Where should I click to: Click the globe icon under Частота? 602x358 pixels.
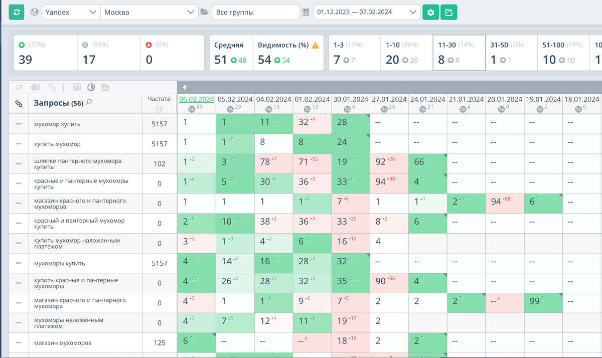coord(159,109)
